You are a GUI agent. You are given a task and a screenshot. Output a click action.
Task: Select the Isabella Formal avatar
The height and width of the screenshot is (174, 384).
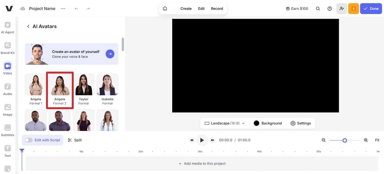(108, 90)
